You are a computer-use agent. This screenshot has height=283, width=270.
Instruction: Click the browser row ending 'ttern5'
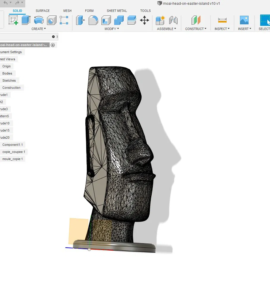point(4,116)
